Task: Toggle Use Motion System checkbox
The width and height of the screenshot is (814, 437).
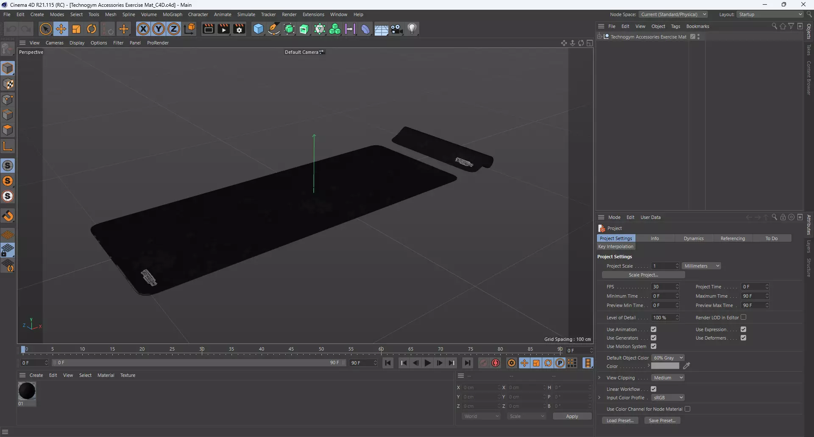Action: [653, 346]
